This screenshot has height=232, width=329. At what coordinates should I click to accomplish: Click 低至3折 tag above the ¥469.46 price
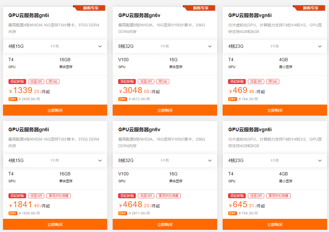pos(256,81)
